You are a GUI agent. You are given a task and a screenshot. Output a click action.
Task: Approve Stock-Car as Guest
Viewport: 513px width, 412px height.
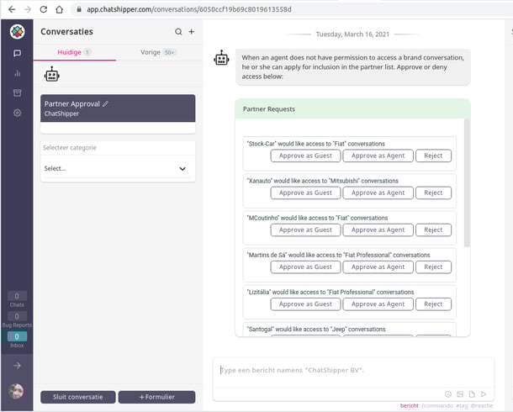[305, 156]
